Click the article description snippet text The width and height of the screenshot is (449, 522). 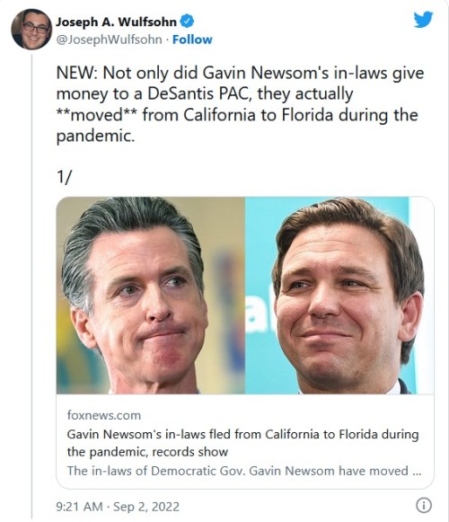coord(244,471)
